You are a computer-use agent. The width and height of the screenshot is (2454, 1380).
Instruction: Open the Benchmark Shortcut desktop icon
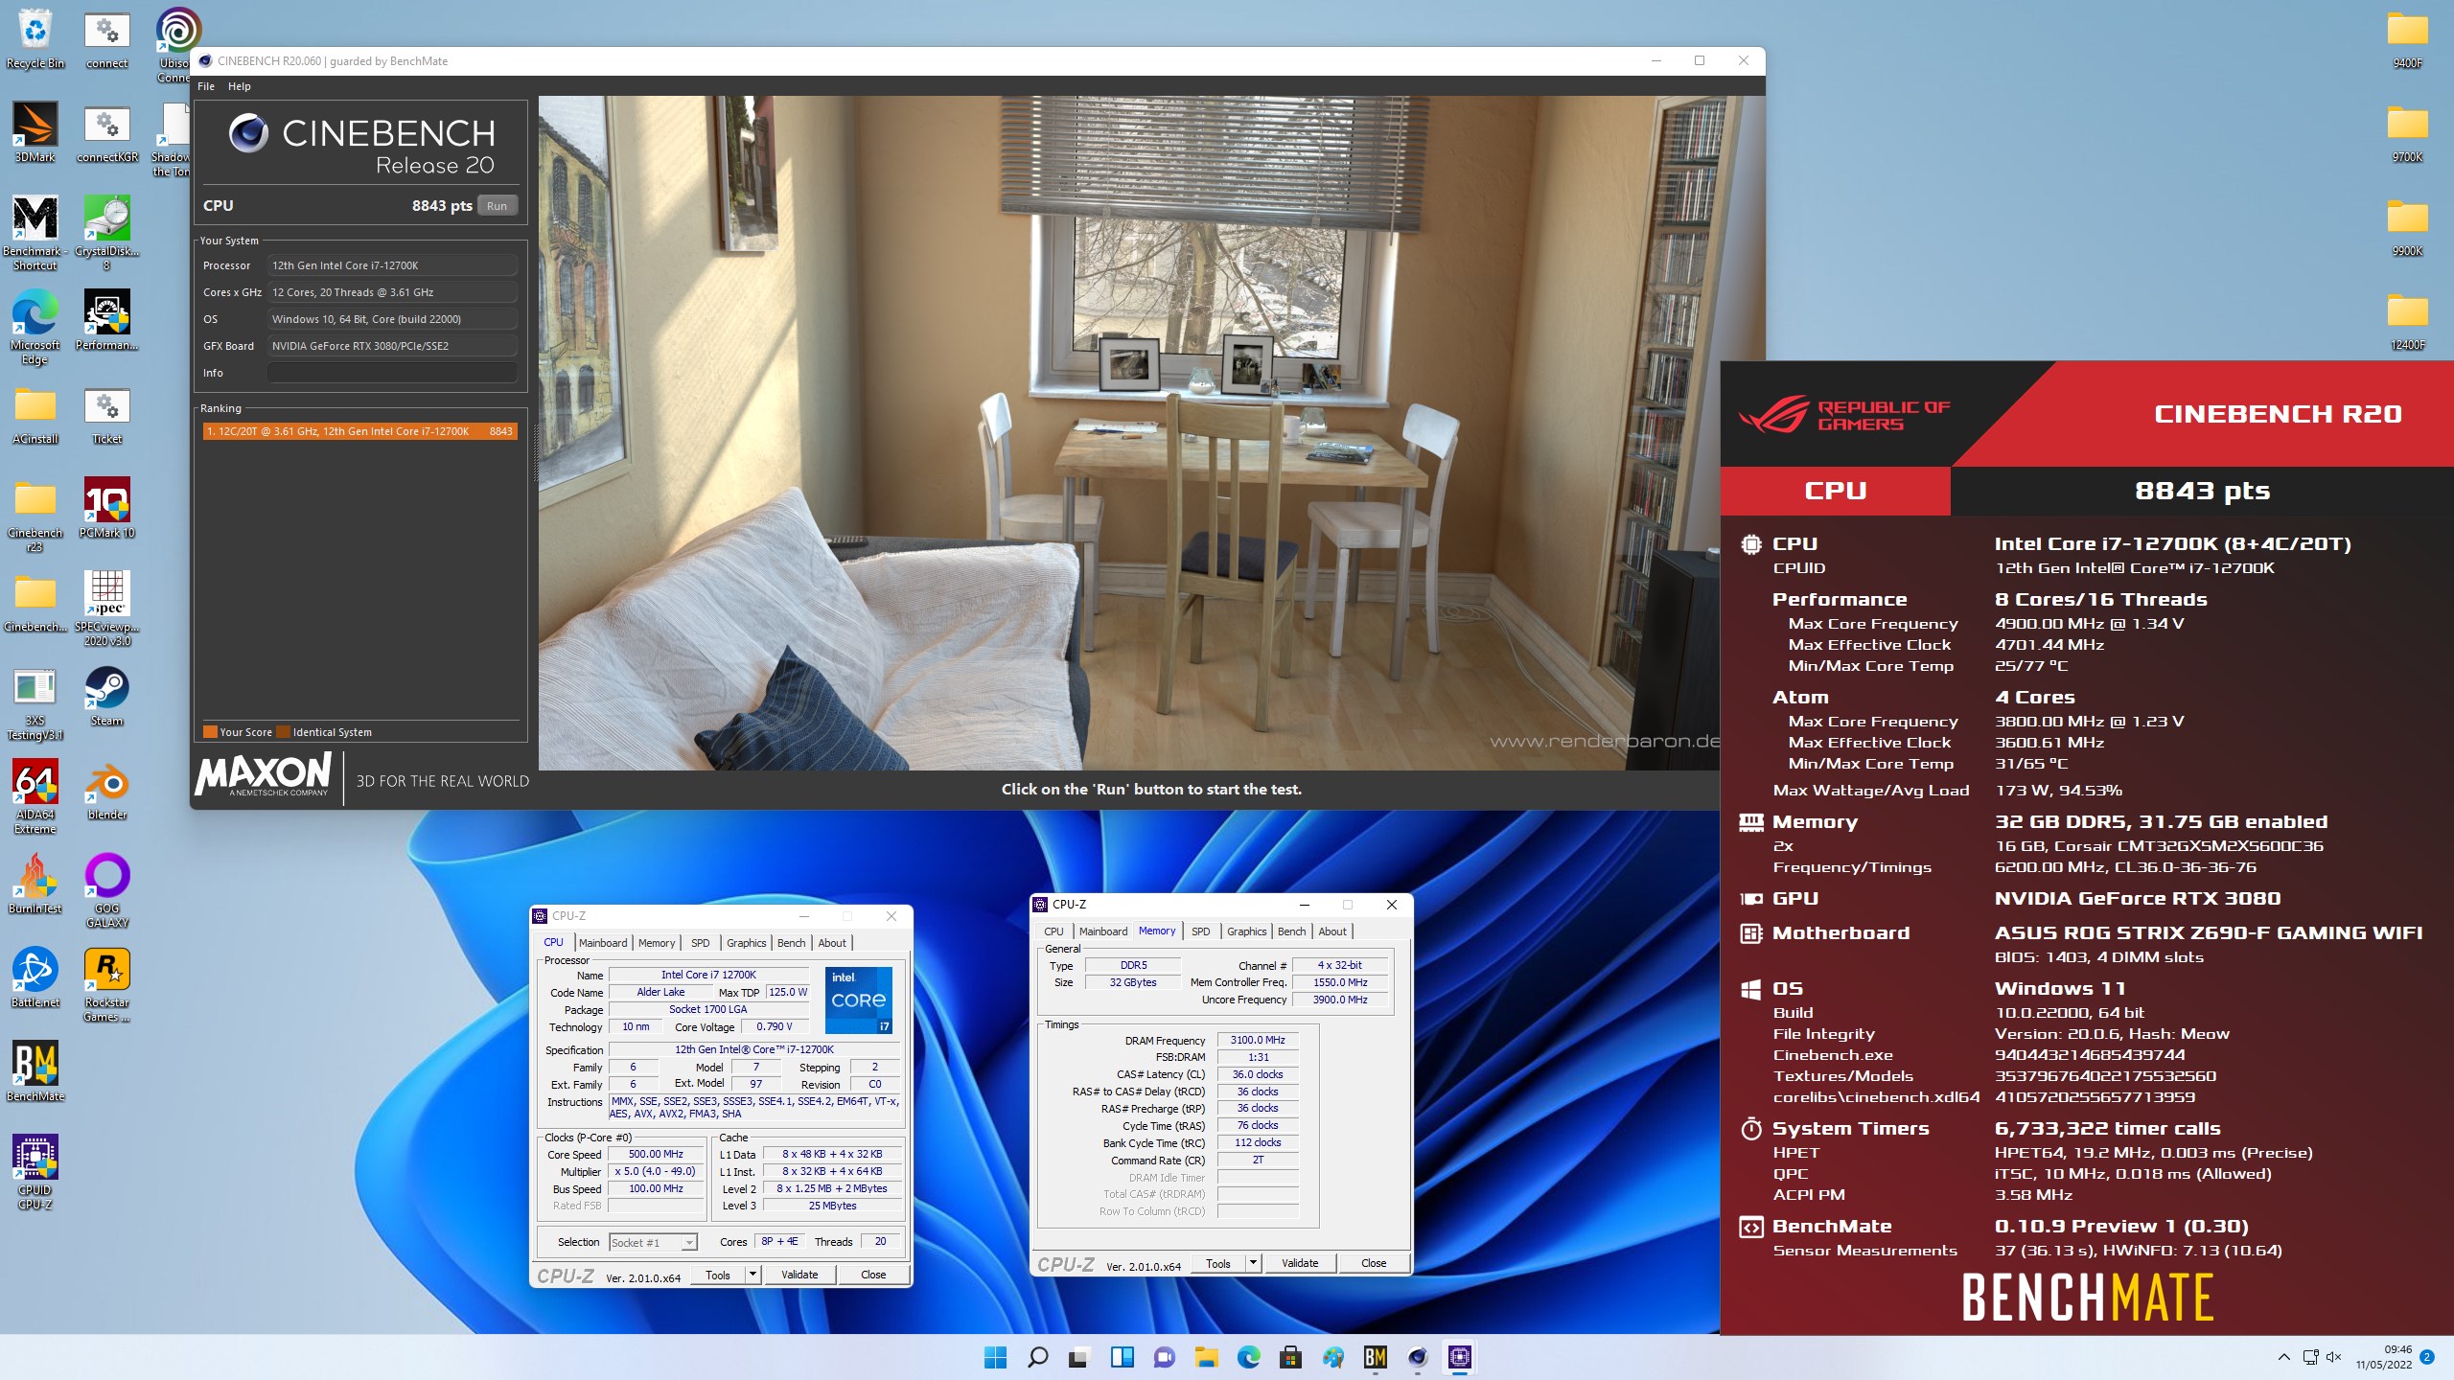[35, 233]
